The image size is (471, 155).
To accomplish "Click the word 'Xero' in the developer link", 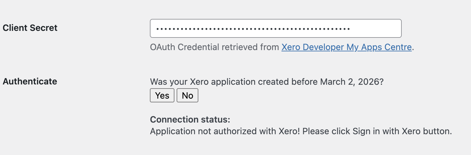I will tap(292, 47).
